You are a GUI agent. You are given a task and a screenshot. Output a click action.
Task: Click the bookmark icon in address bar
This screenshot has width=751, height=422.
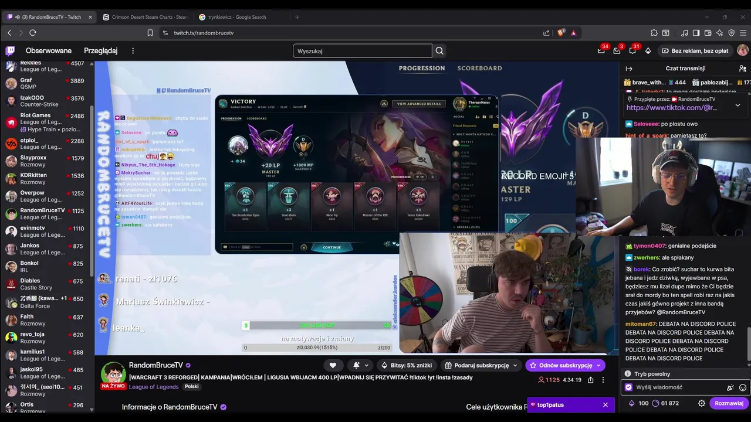[150, 33]
